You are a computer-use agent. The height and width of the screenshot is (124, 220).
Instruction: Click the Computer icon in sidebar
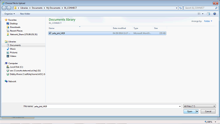6,63
